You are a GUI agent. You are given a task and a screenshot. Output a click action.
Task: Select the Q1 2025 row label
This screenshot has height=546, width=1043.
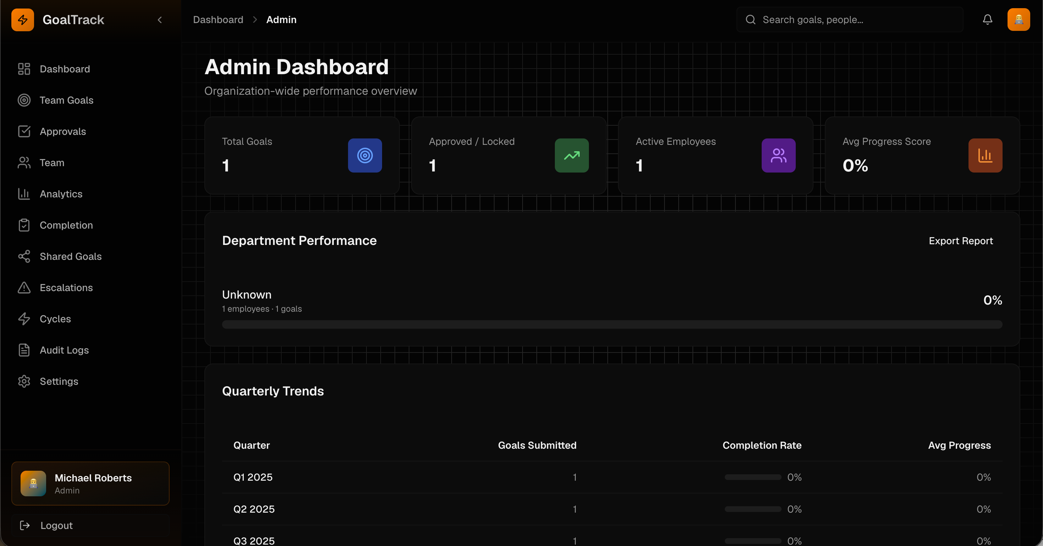(x=253, y=477)
